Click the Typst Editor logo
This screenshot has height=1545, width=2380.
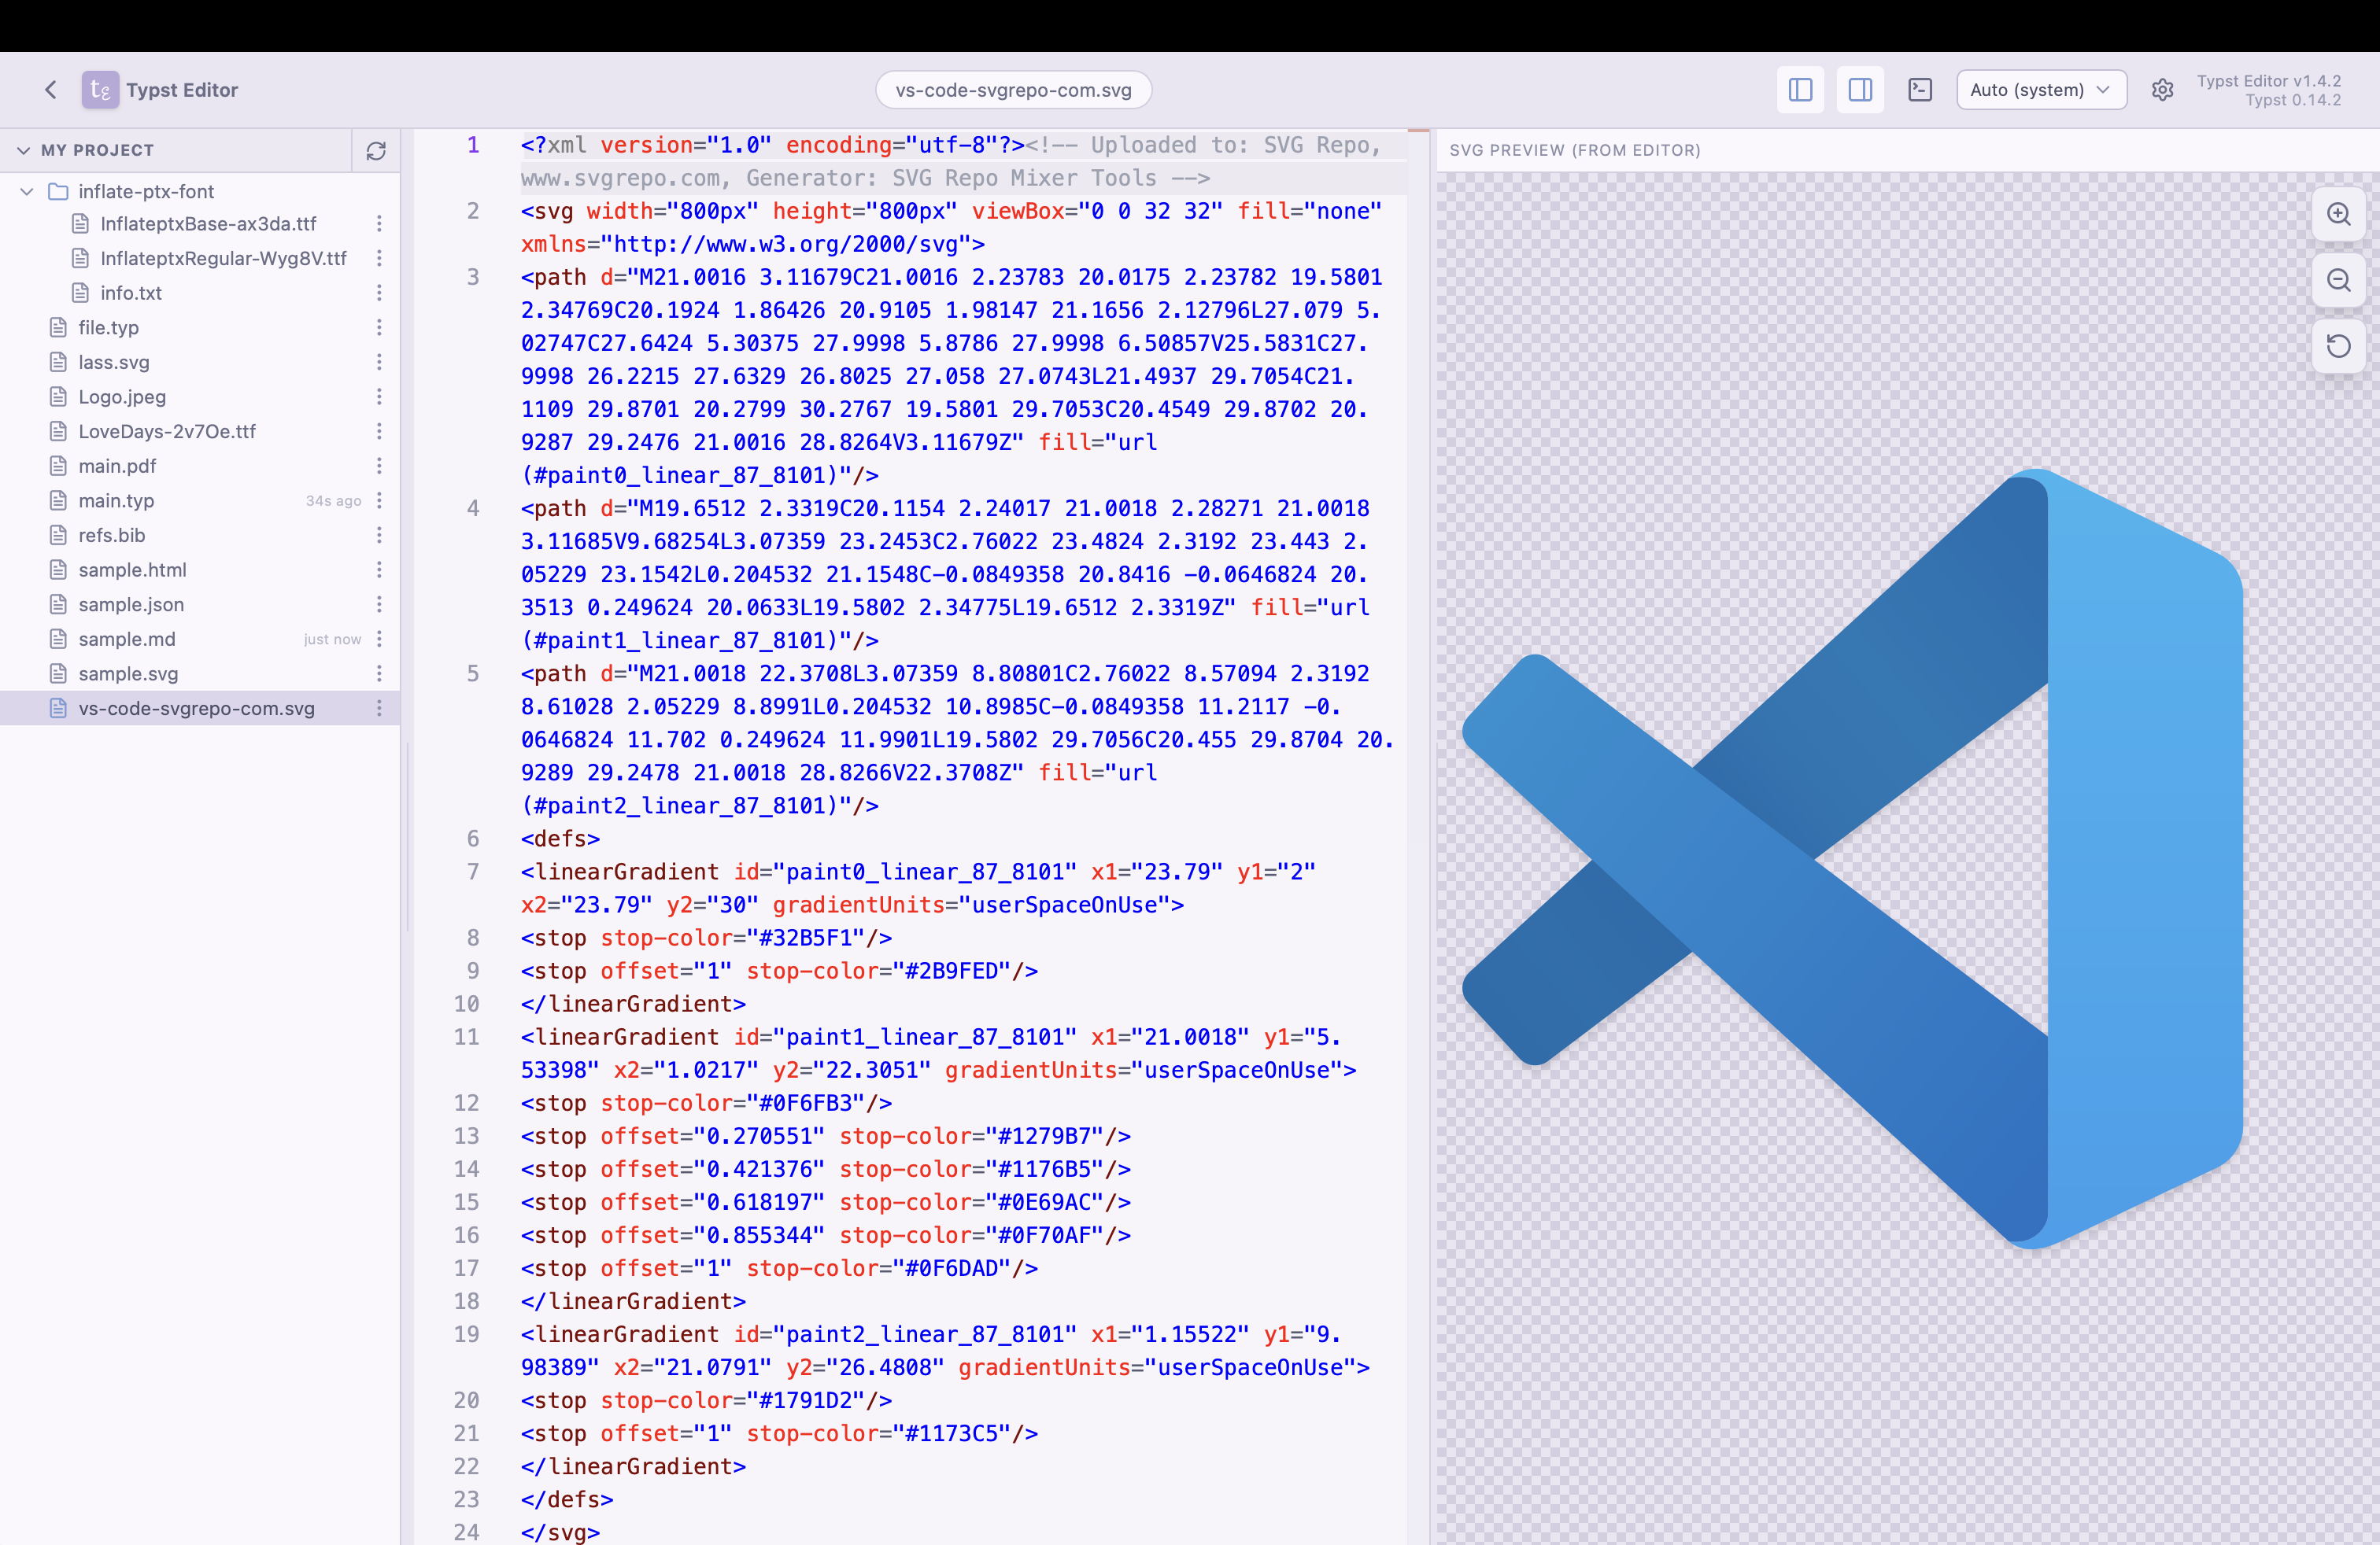coord(101,89)
